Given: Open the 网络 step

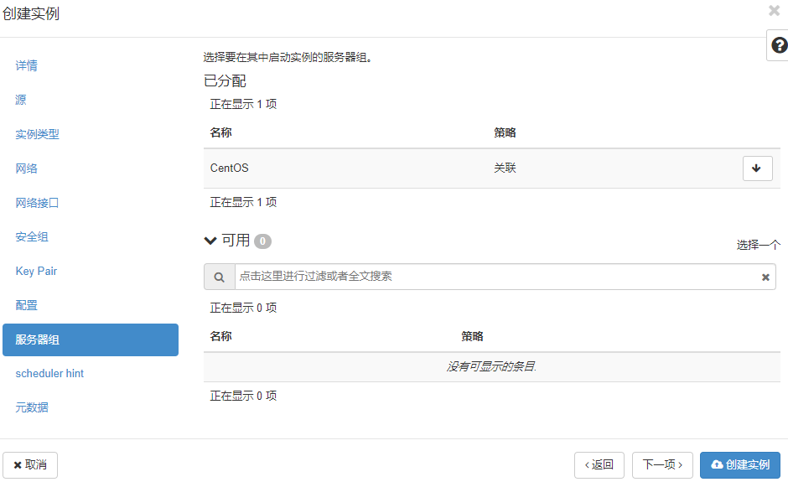Looking at the screenshot, I should click(27, 168).
